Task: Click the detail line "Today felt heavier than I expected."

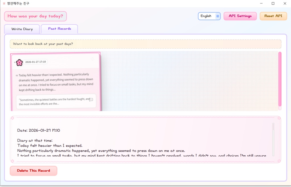Action: pyautogui.click(x=50, y=146)
